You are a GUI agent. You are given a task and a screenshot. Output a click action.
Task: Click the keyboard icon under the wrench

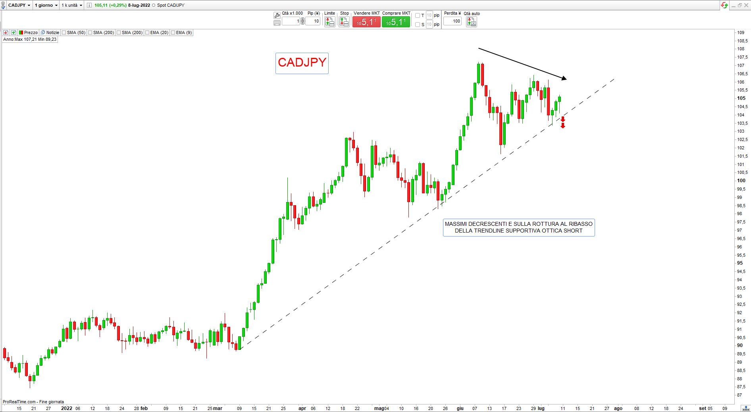tap(277, 23)
